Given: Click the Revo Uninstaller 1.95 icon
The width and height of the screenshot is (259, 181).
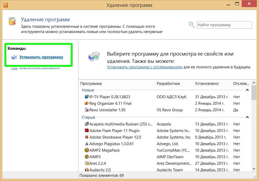Looking at the screenshot, I should [x=87, y=110].
